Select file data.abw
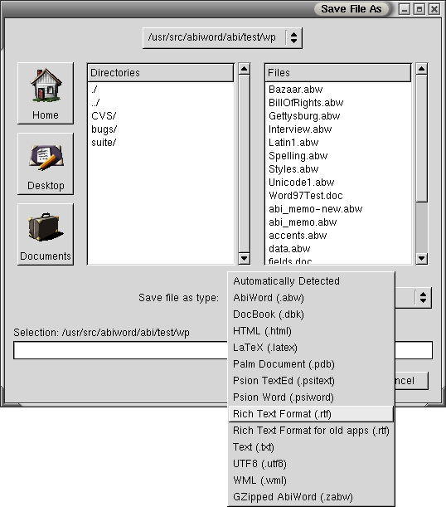The image size is (446, 507). pos(337,249)
